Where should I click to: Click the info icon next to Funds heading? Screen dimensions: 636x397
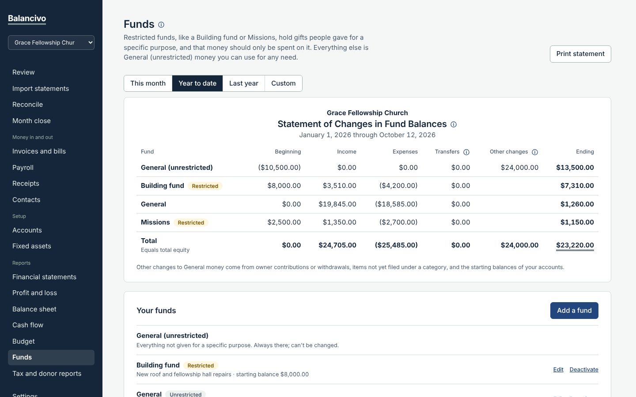pyautogui.click(x=161, y=25)
